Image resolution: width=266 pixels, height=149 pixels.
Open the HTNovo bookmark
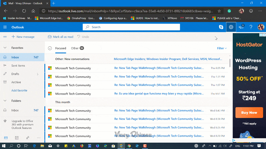click(x=170, y=18)
